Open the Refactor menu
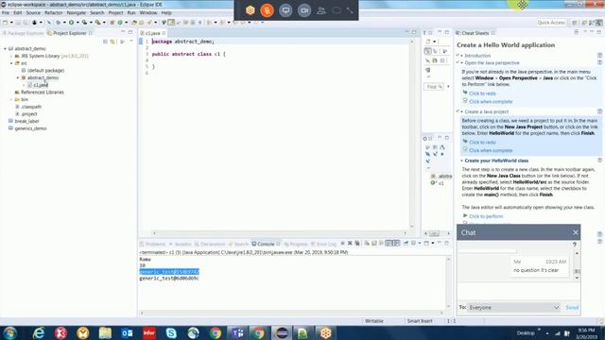Image resolution: width=605 pixels, height=340 pixels. 54,12
